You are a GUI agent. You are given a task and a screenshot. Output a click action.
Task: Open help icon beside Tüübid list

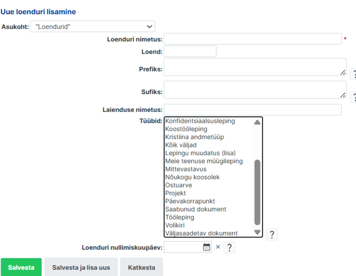tap(272, 234)
